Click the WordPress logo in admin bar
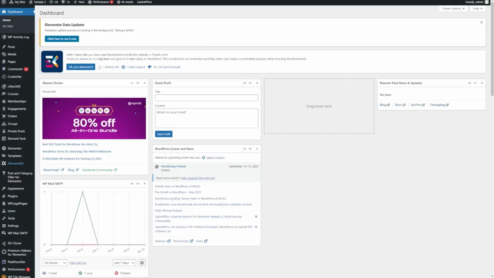Image resolution: width=494 pixels, height=278 pixels. pyautogui.click(x=3, y=2)
